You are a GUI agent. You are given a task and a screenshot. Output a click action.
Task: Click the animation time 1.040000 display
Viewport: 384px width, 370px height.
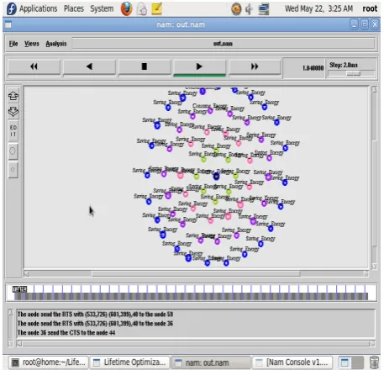(313, 68)
